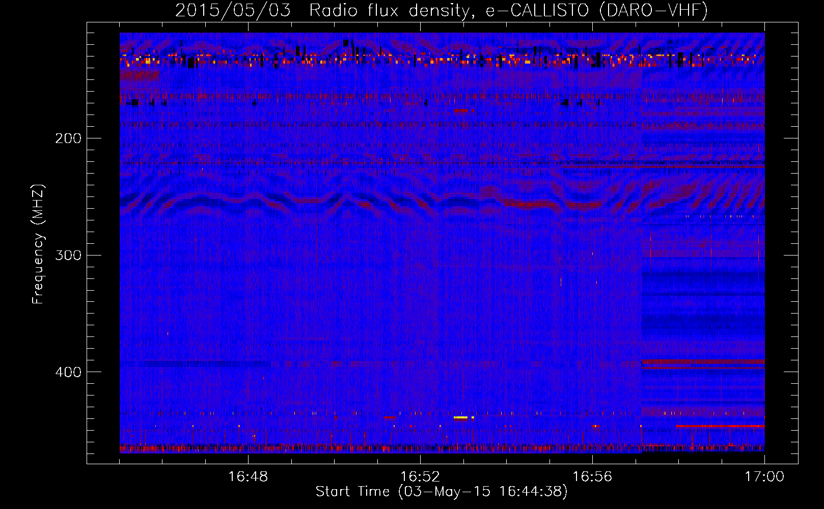Click the 16:48 time tick label
824x509 pixels.
248,477
